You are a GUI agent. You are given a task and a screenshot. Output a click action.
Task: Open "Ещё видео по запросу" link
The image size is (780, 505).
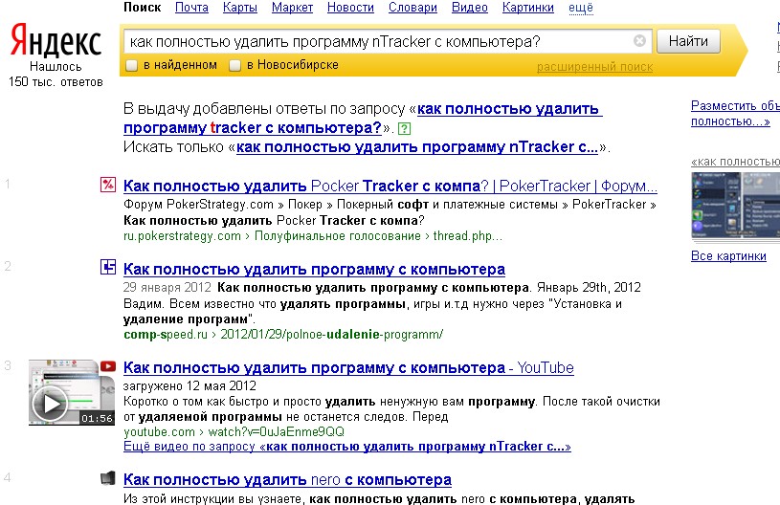347,447
